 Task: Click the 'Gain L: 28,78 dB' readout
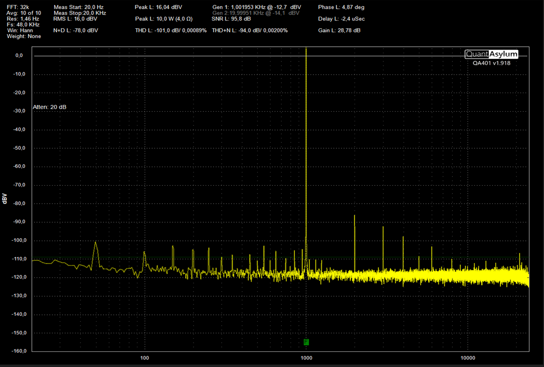click(339, 31)
